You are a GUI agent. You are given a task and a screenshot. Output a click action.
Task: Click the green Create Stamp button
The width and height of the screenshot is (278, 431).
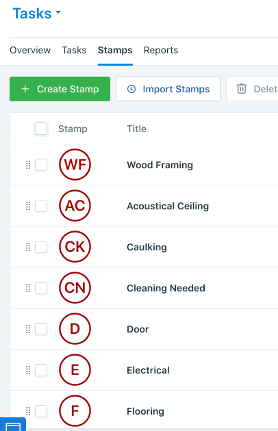[60, 89]
